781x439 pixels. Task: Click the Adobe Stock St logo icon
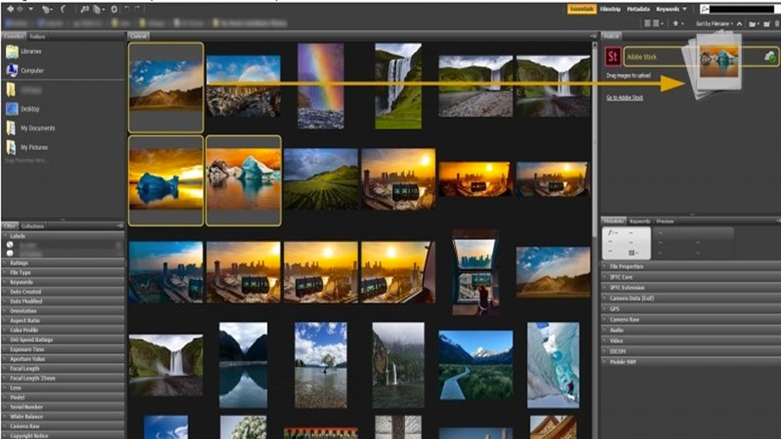click(x=613, y=57)
